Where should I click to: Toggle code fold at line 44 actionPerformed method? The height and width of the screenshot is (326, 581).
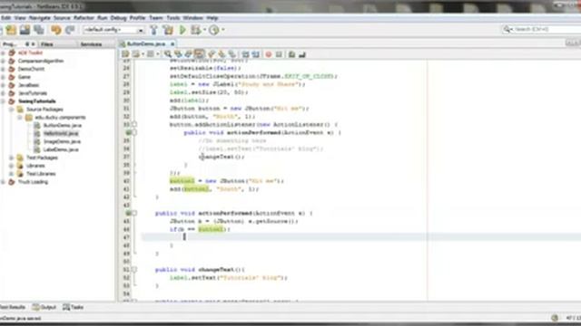[134, 214]
